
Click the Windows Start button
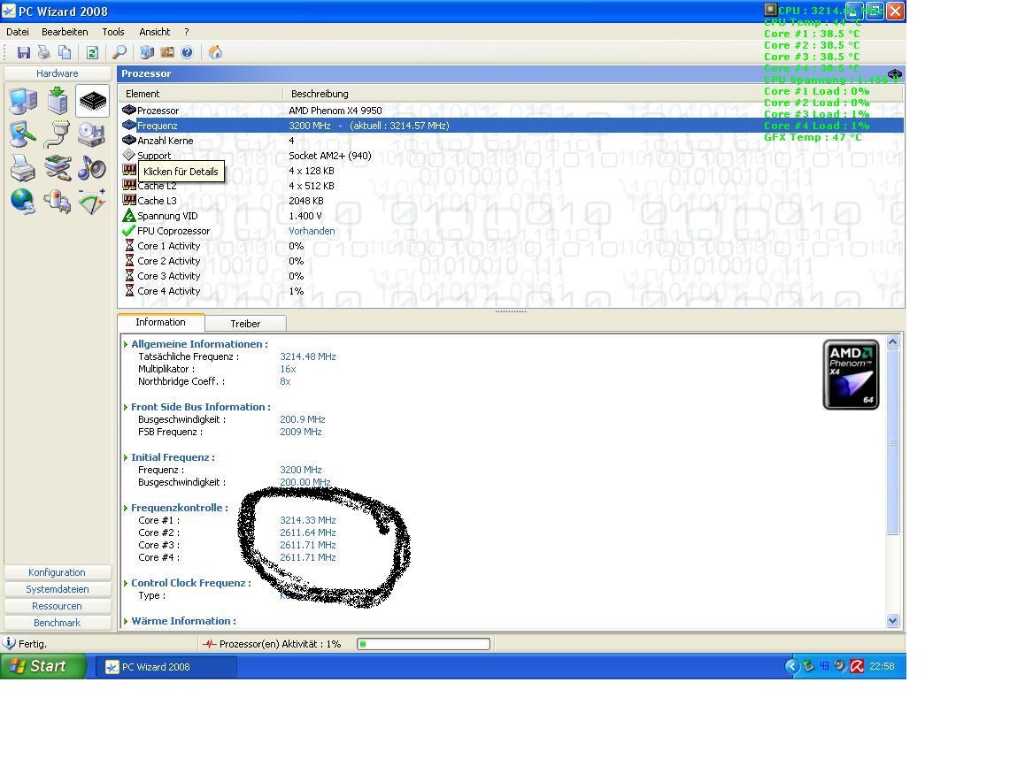pos(43,666)
